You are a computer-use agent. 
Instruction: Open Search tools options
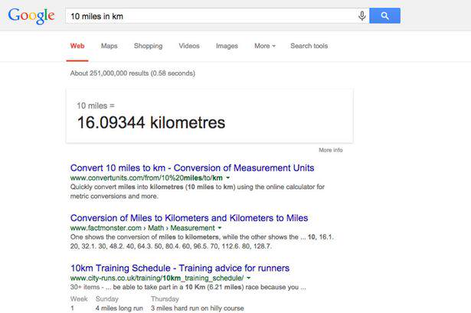309,46
